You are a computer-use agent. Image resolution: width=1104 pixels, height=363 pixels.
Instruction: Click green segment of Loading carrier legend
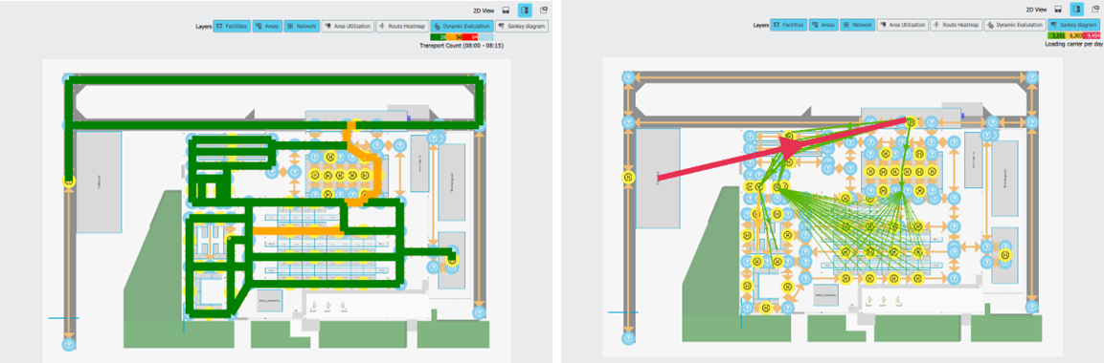coord(1057,35)
